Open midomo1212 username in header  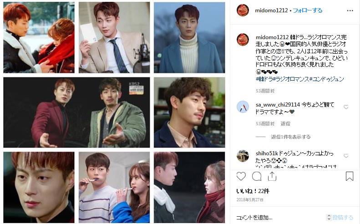coord(271,10)
